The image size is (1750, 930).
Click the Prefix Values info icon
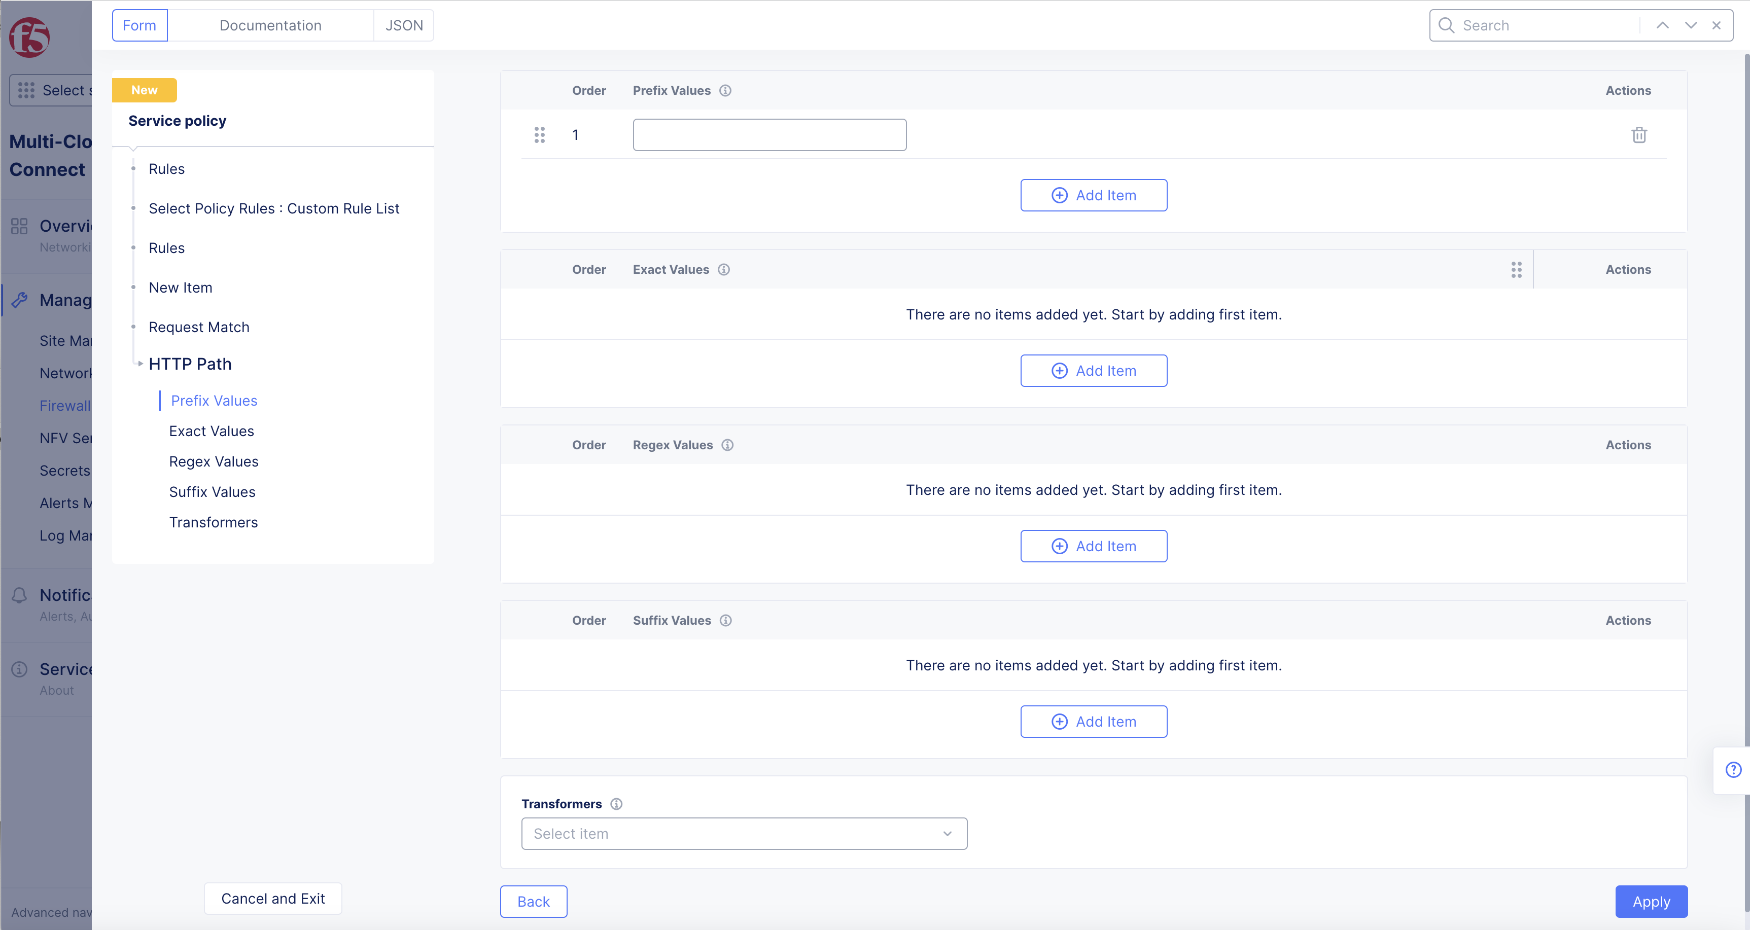pos(725,90)
